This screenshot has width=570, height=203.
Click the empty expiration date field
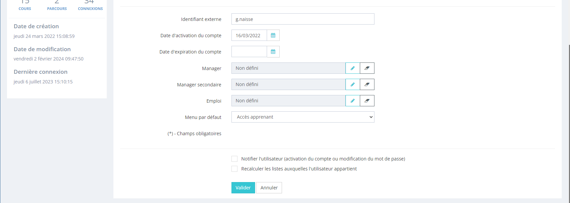(249, 52)
